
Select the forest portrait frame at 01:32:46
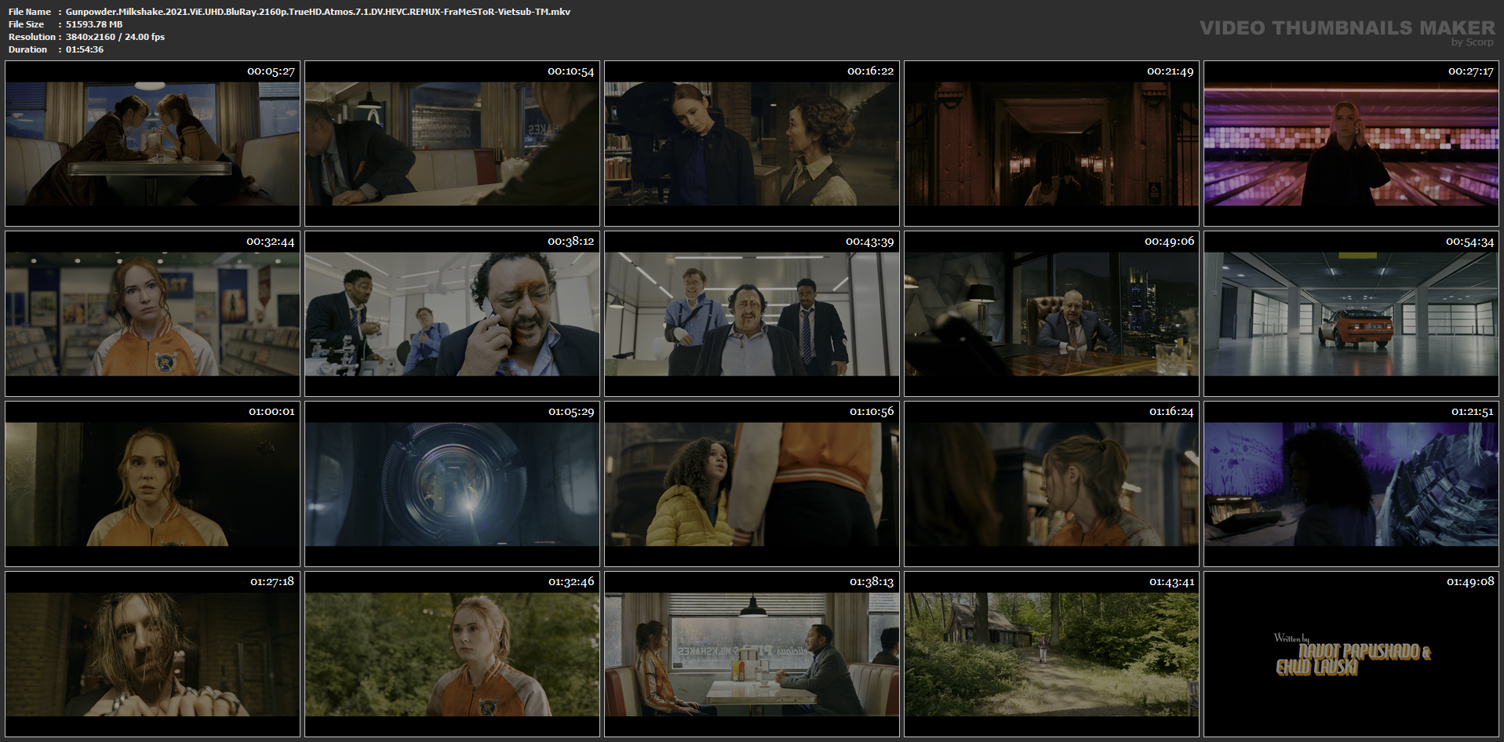click(452, 654)
